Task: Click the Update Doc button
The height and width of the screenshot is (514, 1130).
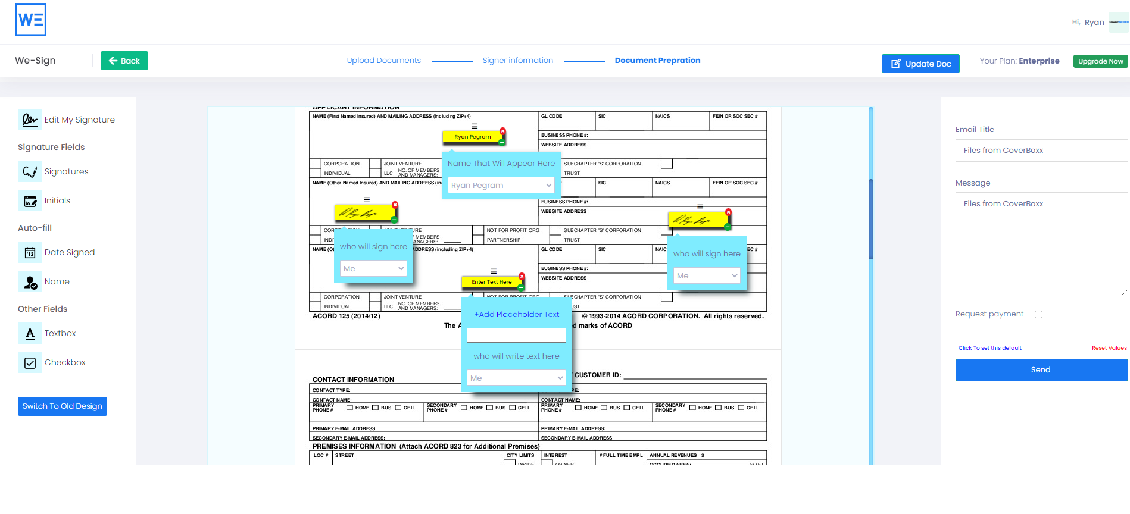Action: tap(920, 64)
